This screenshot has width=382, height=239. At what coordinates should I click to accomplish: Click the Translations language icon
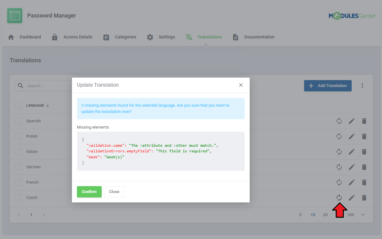[189, 37]
